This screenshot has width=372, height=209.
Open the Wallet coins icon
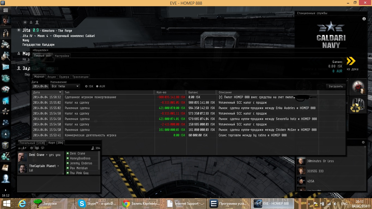pyautogui.click(x=5, y=156)
